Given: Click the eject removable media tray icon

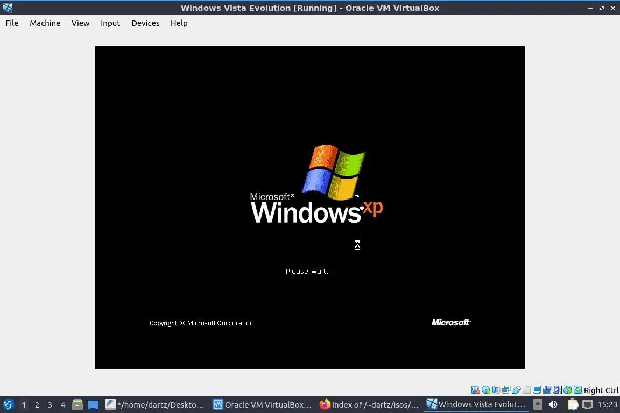Looking at the screenshot, I should (x=537, y=404).
